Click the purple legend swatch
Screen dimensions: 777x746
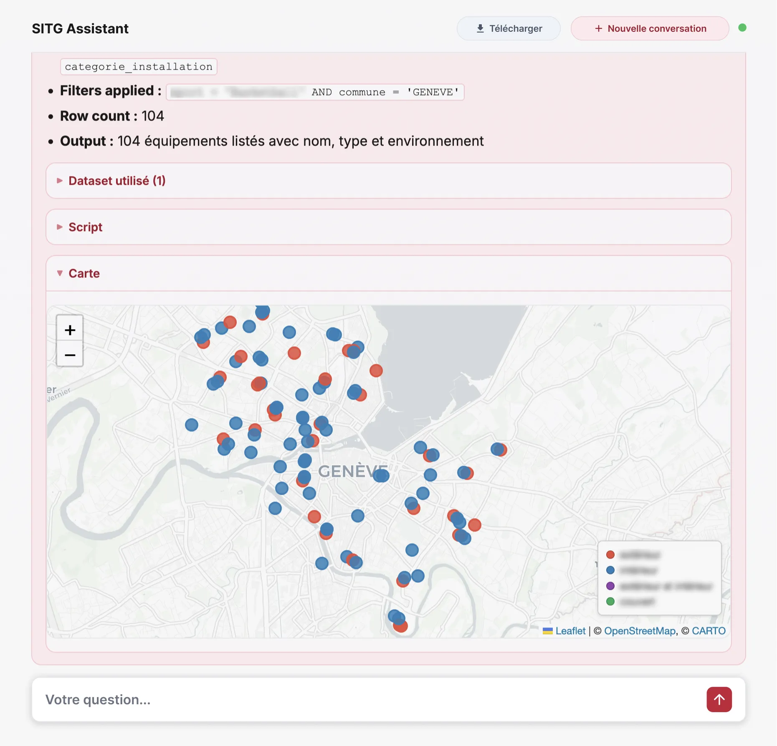tap(610, 586)
